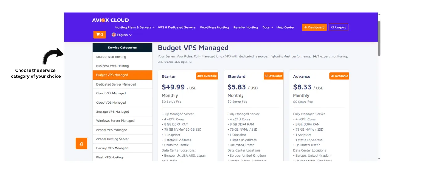Choose Cloud VPS Managed category
Image resolution: width=422 pixels, height=188 pixels.
(x=111, y=93)
